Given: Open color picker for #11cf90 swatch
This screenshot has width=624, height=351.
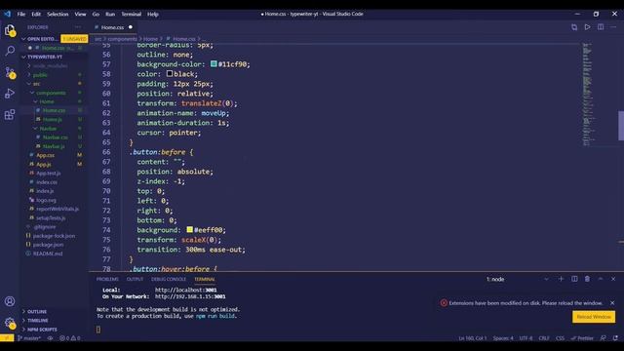Looking at the screenshot, I should point(214,63).
